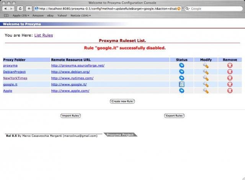Click Create new Rule button
This screenshot has height=180, width=245.
tap(122, 101)
